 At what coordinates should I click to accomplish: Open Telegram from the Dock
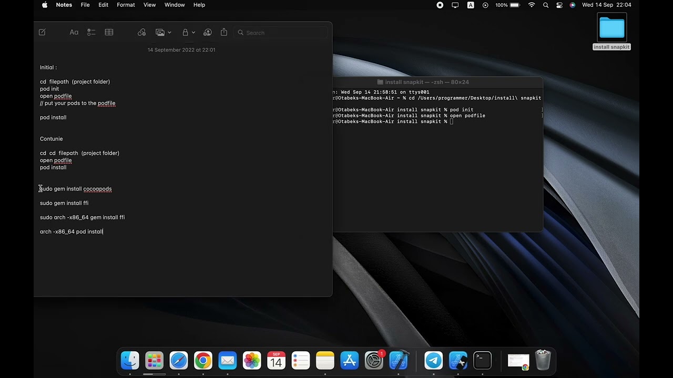pyautogui.click(x=434, y=360)
